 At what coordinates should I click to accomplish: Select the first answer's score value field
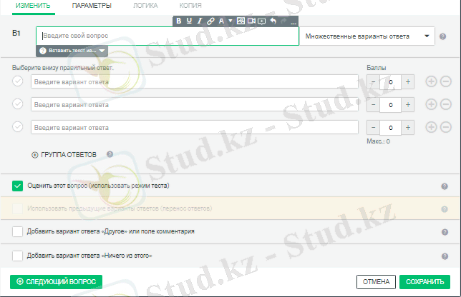point(390,82)
